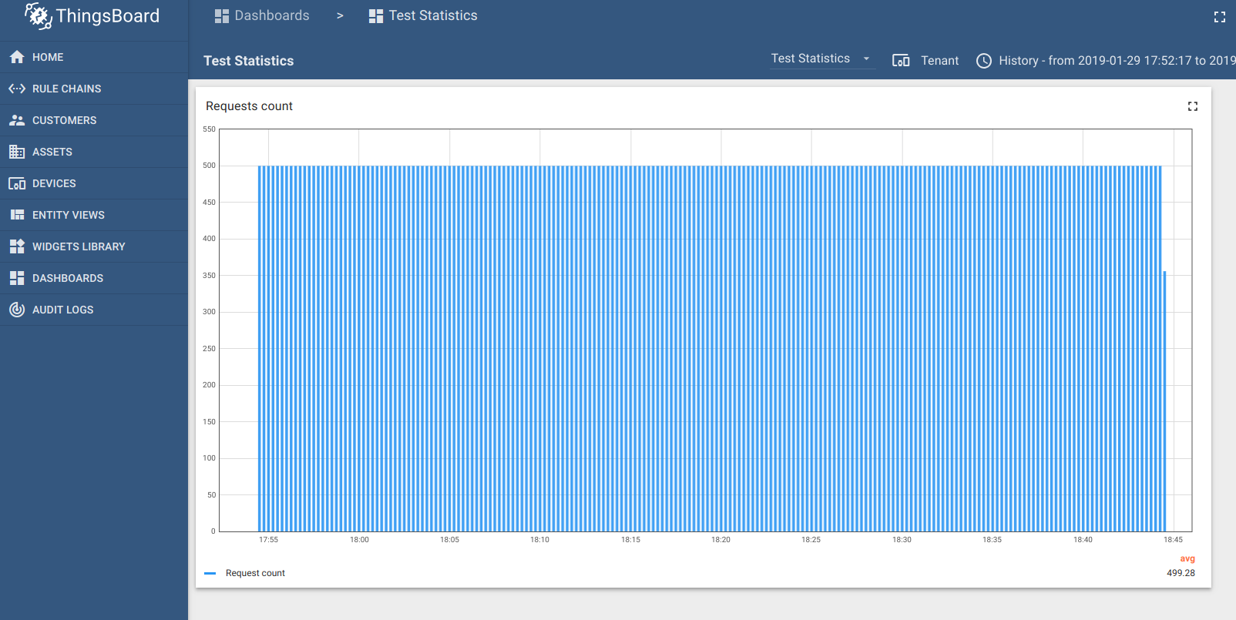Viewport: 1236px width, 620px height.
Task: Click the Assets building icon
Action: click(x=17, y=152)
